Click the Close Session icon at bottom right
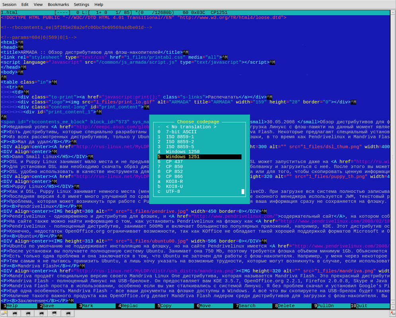The height and width of the screenshot is (318, 396). click(x=393, y=314)
